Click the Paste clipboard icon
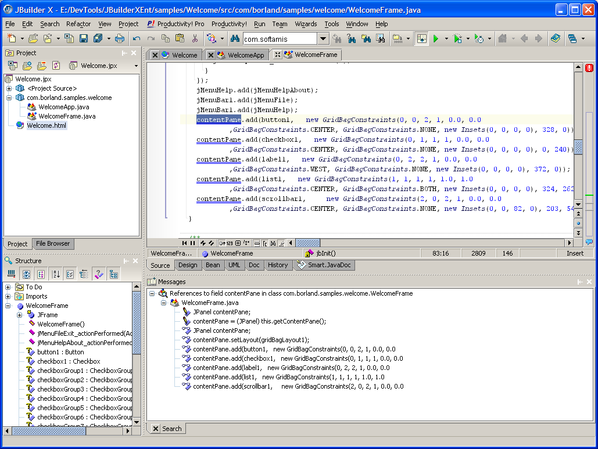 coord(180,39)
